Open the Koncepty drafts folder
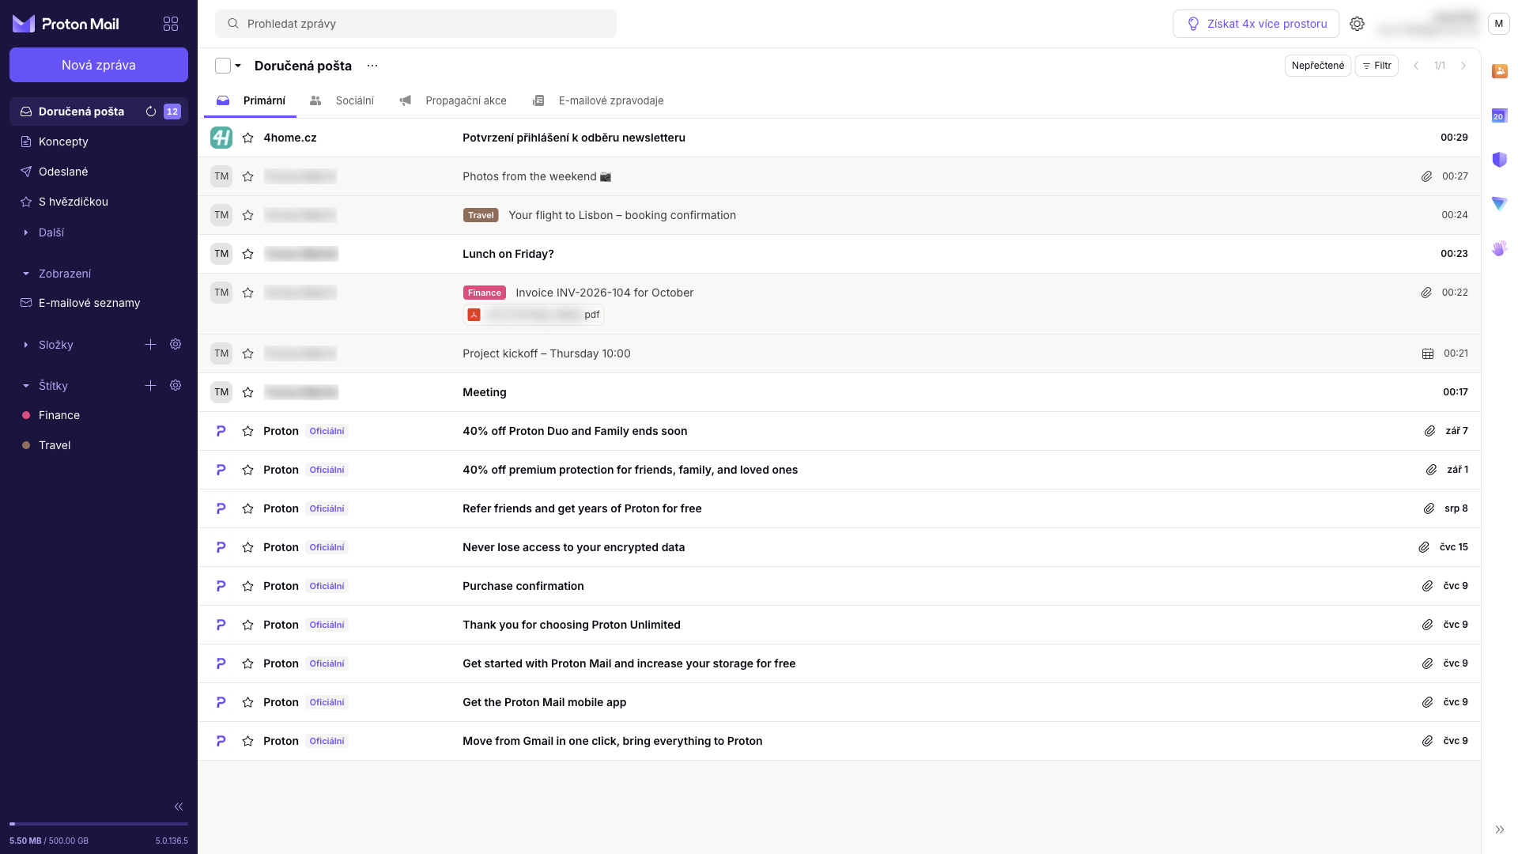The width and height of the screenshot is (1518, 854). (x=99, y=142)
